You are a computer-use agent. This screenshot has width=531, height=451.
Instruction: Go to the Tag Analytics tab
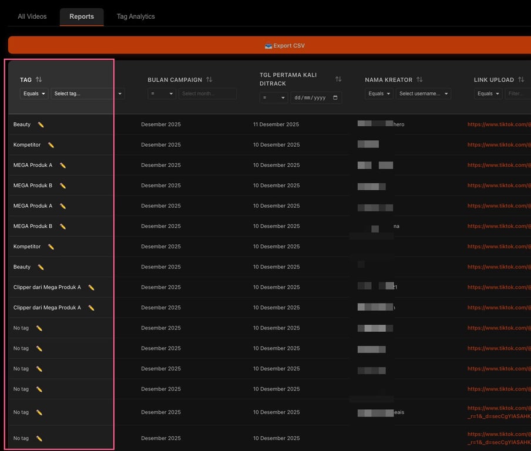(136, 16)
